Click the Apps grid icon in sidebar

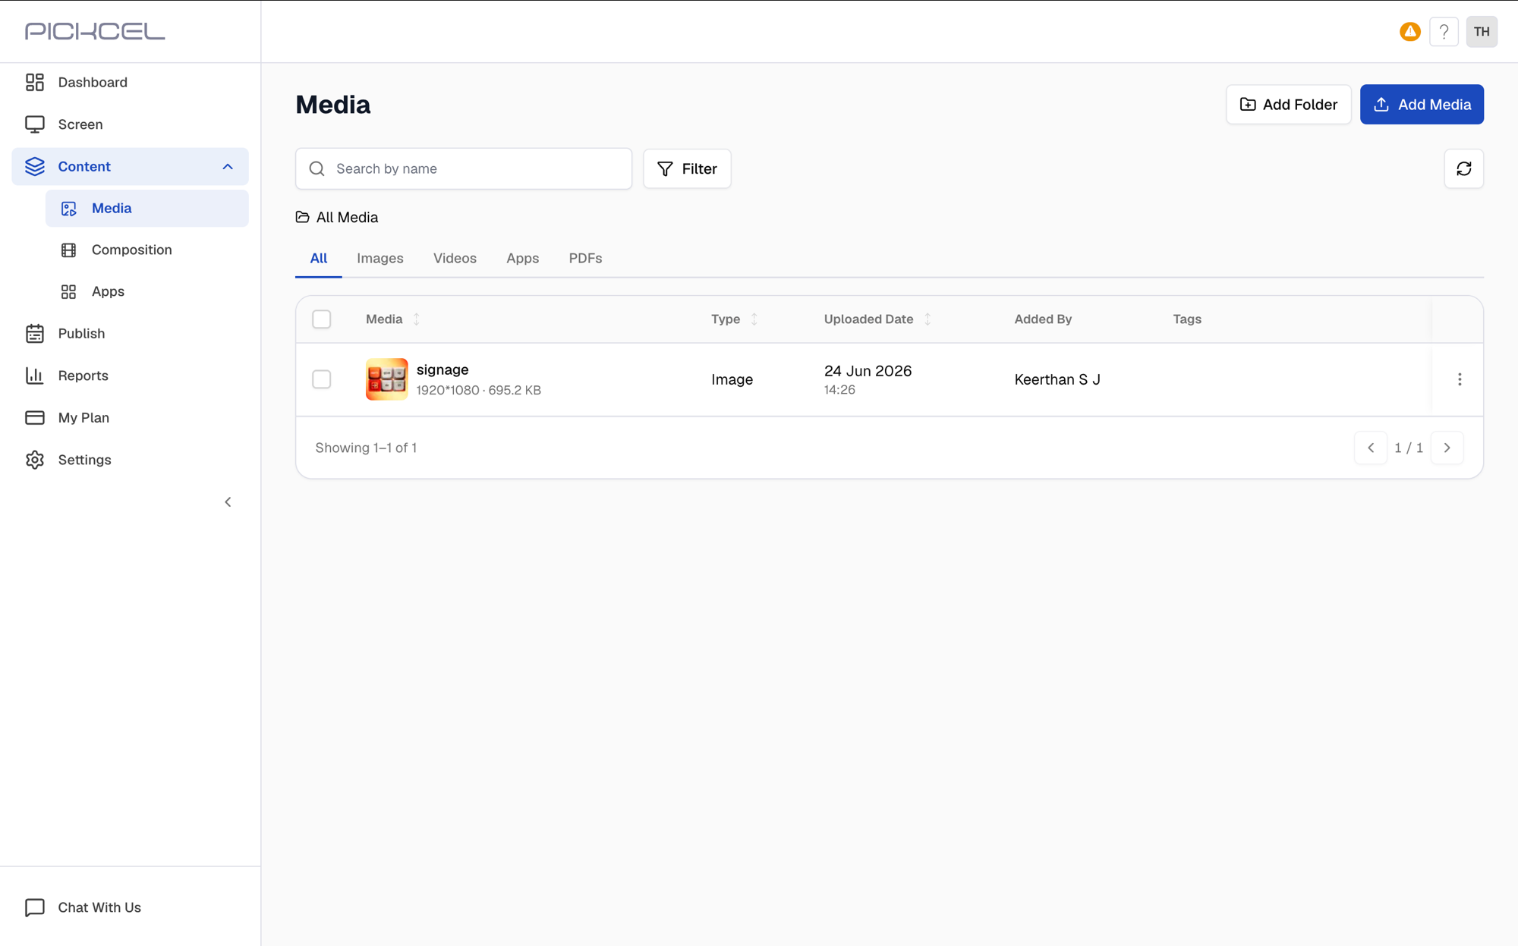(x=69, y=291)
